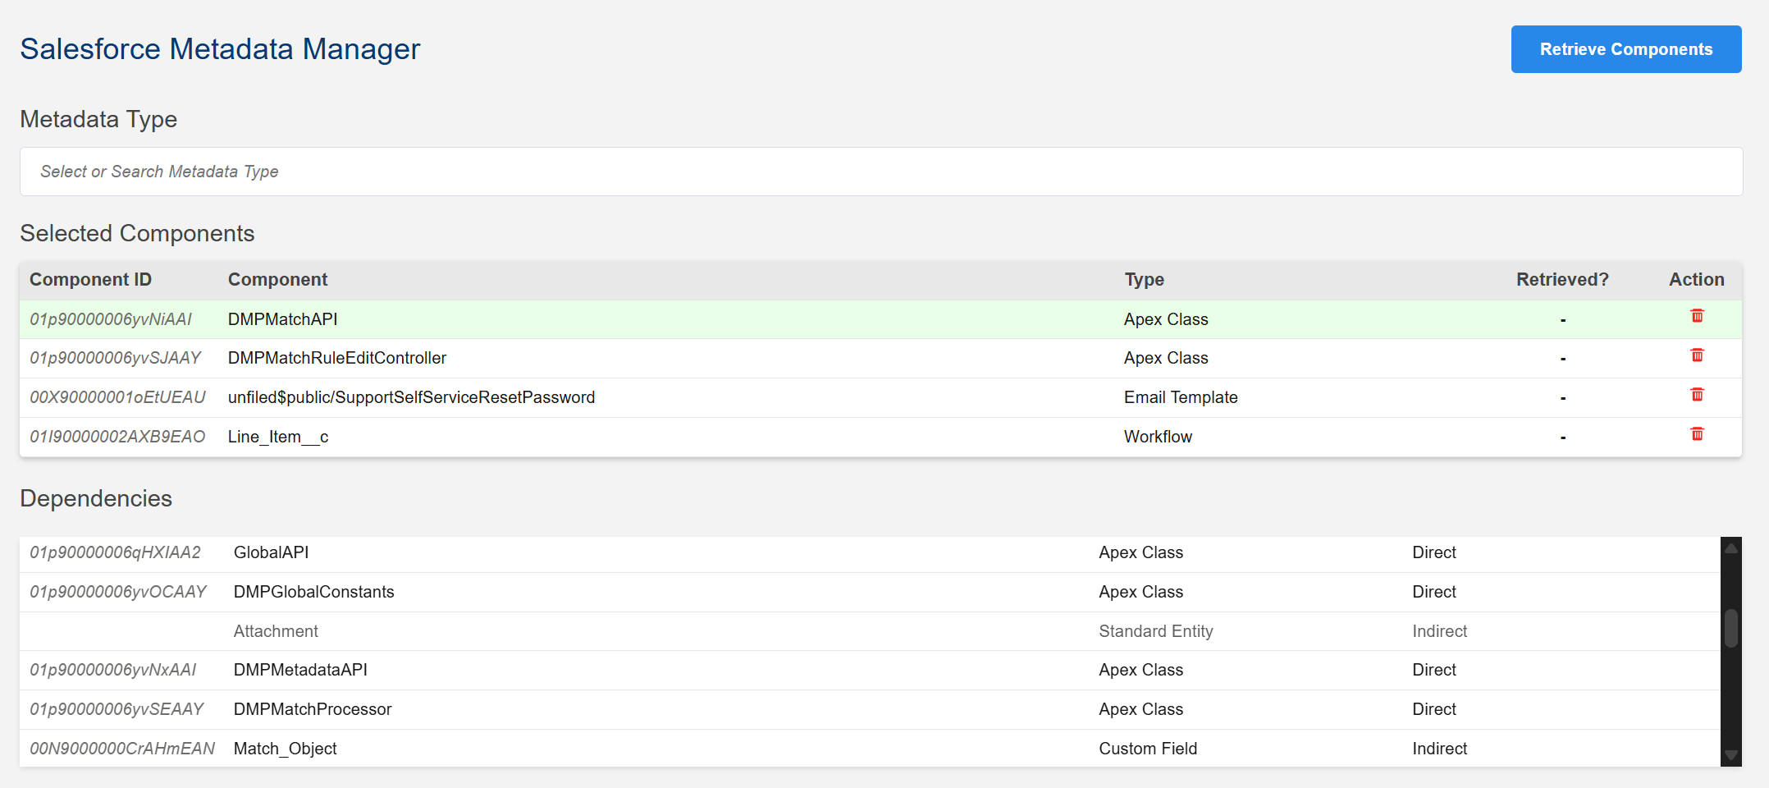Select DMPMatchProcessor dependency
Screen dimensions: 1769x788
tap(313, 709)
